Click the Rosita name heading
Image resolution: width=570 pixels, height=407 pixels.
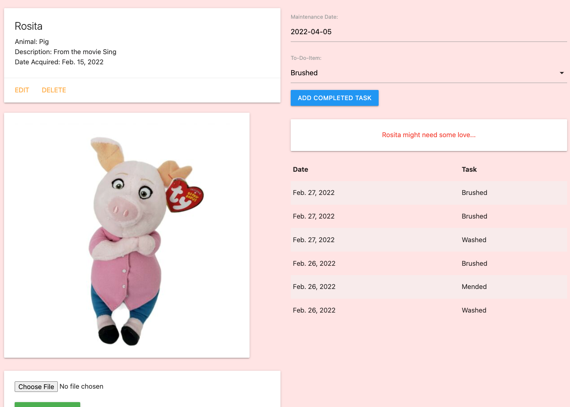tap(28, 26)
